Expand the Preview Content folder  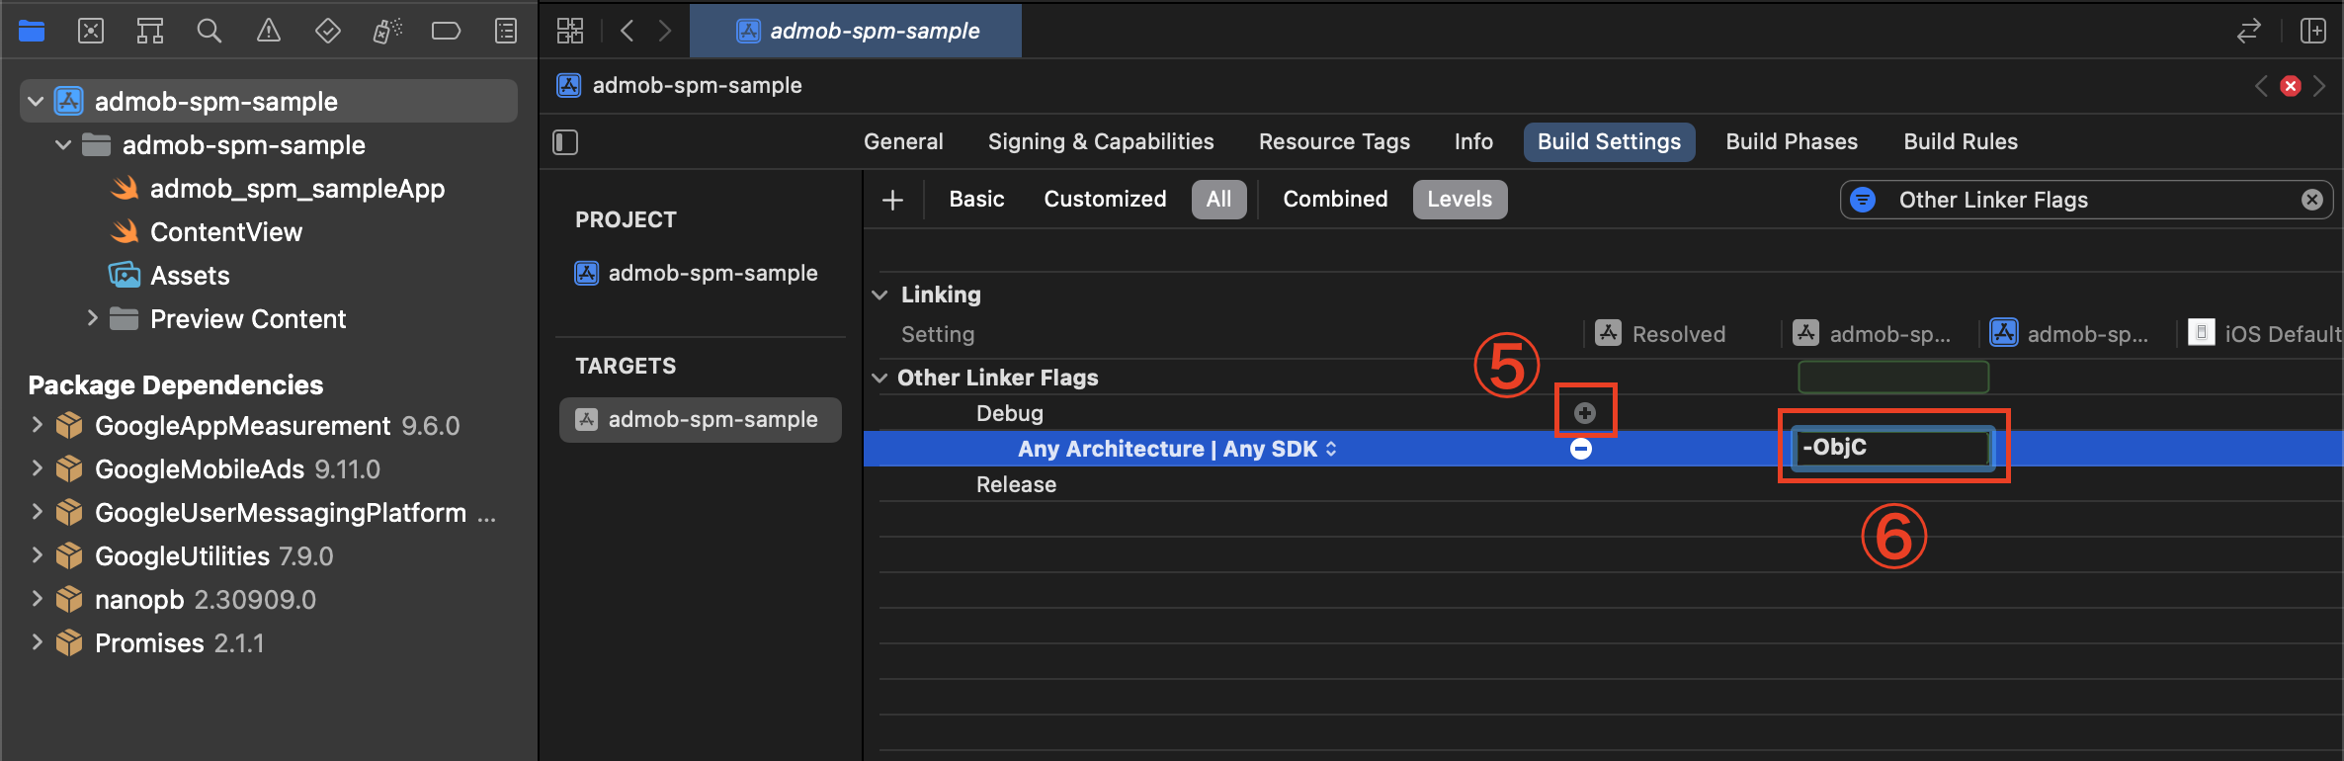92,318
